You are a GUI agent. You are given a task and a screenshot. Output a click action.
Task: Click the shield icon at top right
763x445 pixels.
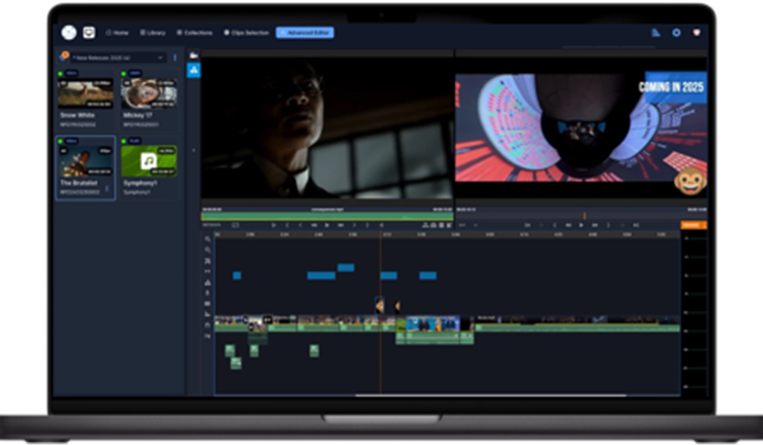pos(696,32)
